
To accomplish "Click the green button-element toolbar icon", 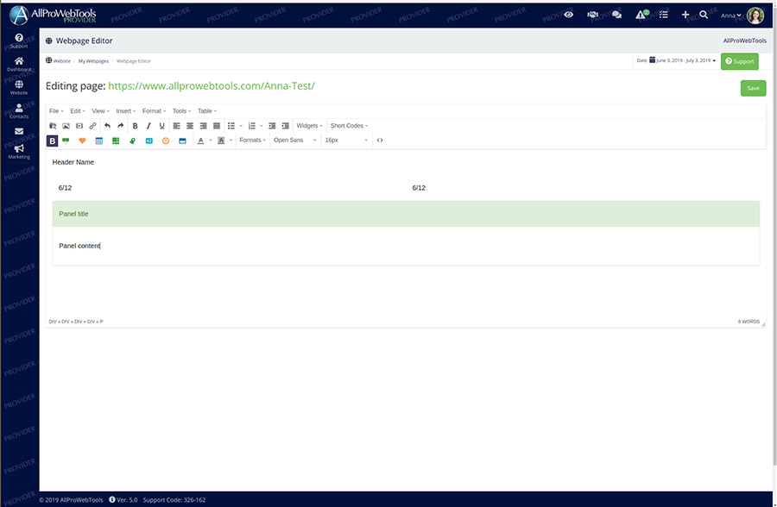I will (66, 141).
